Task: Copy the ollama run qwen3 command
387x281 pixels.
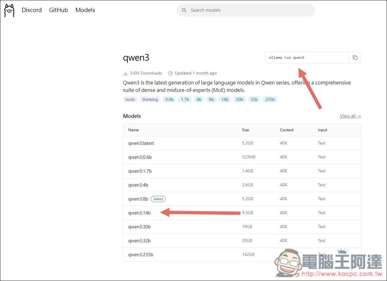Action: (355, 58)
